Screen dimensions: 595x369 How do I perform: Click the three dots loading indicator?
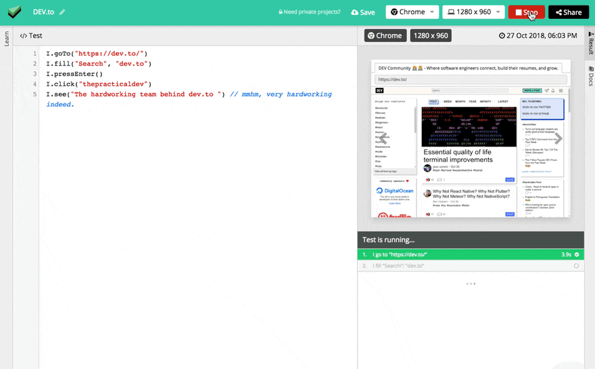[x=471, y=284]
